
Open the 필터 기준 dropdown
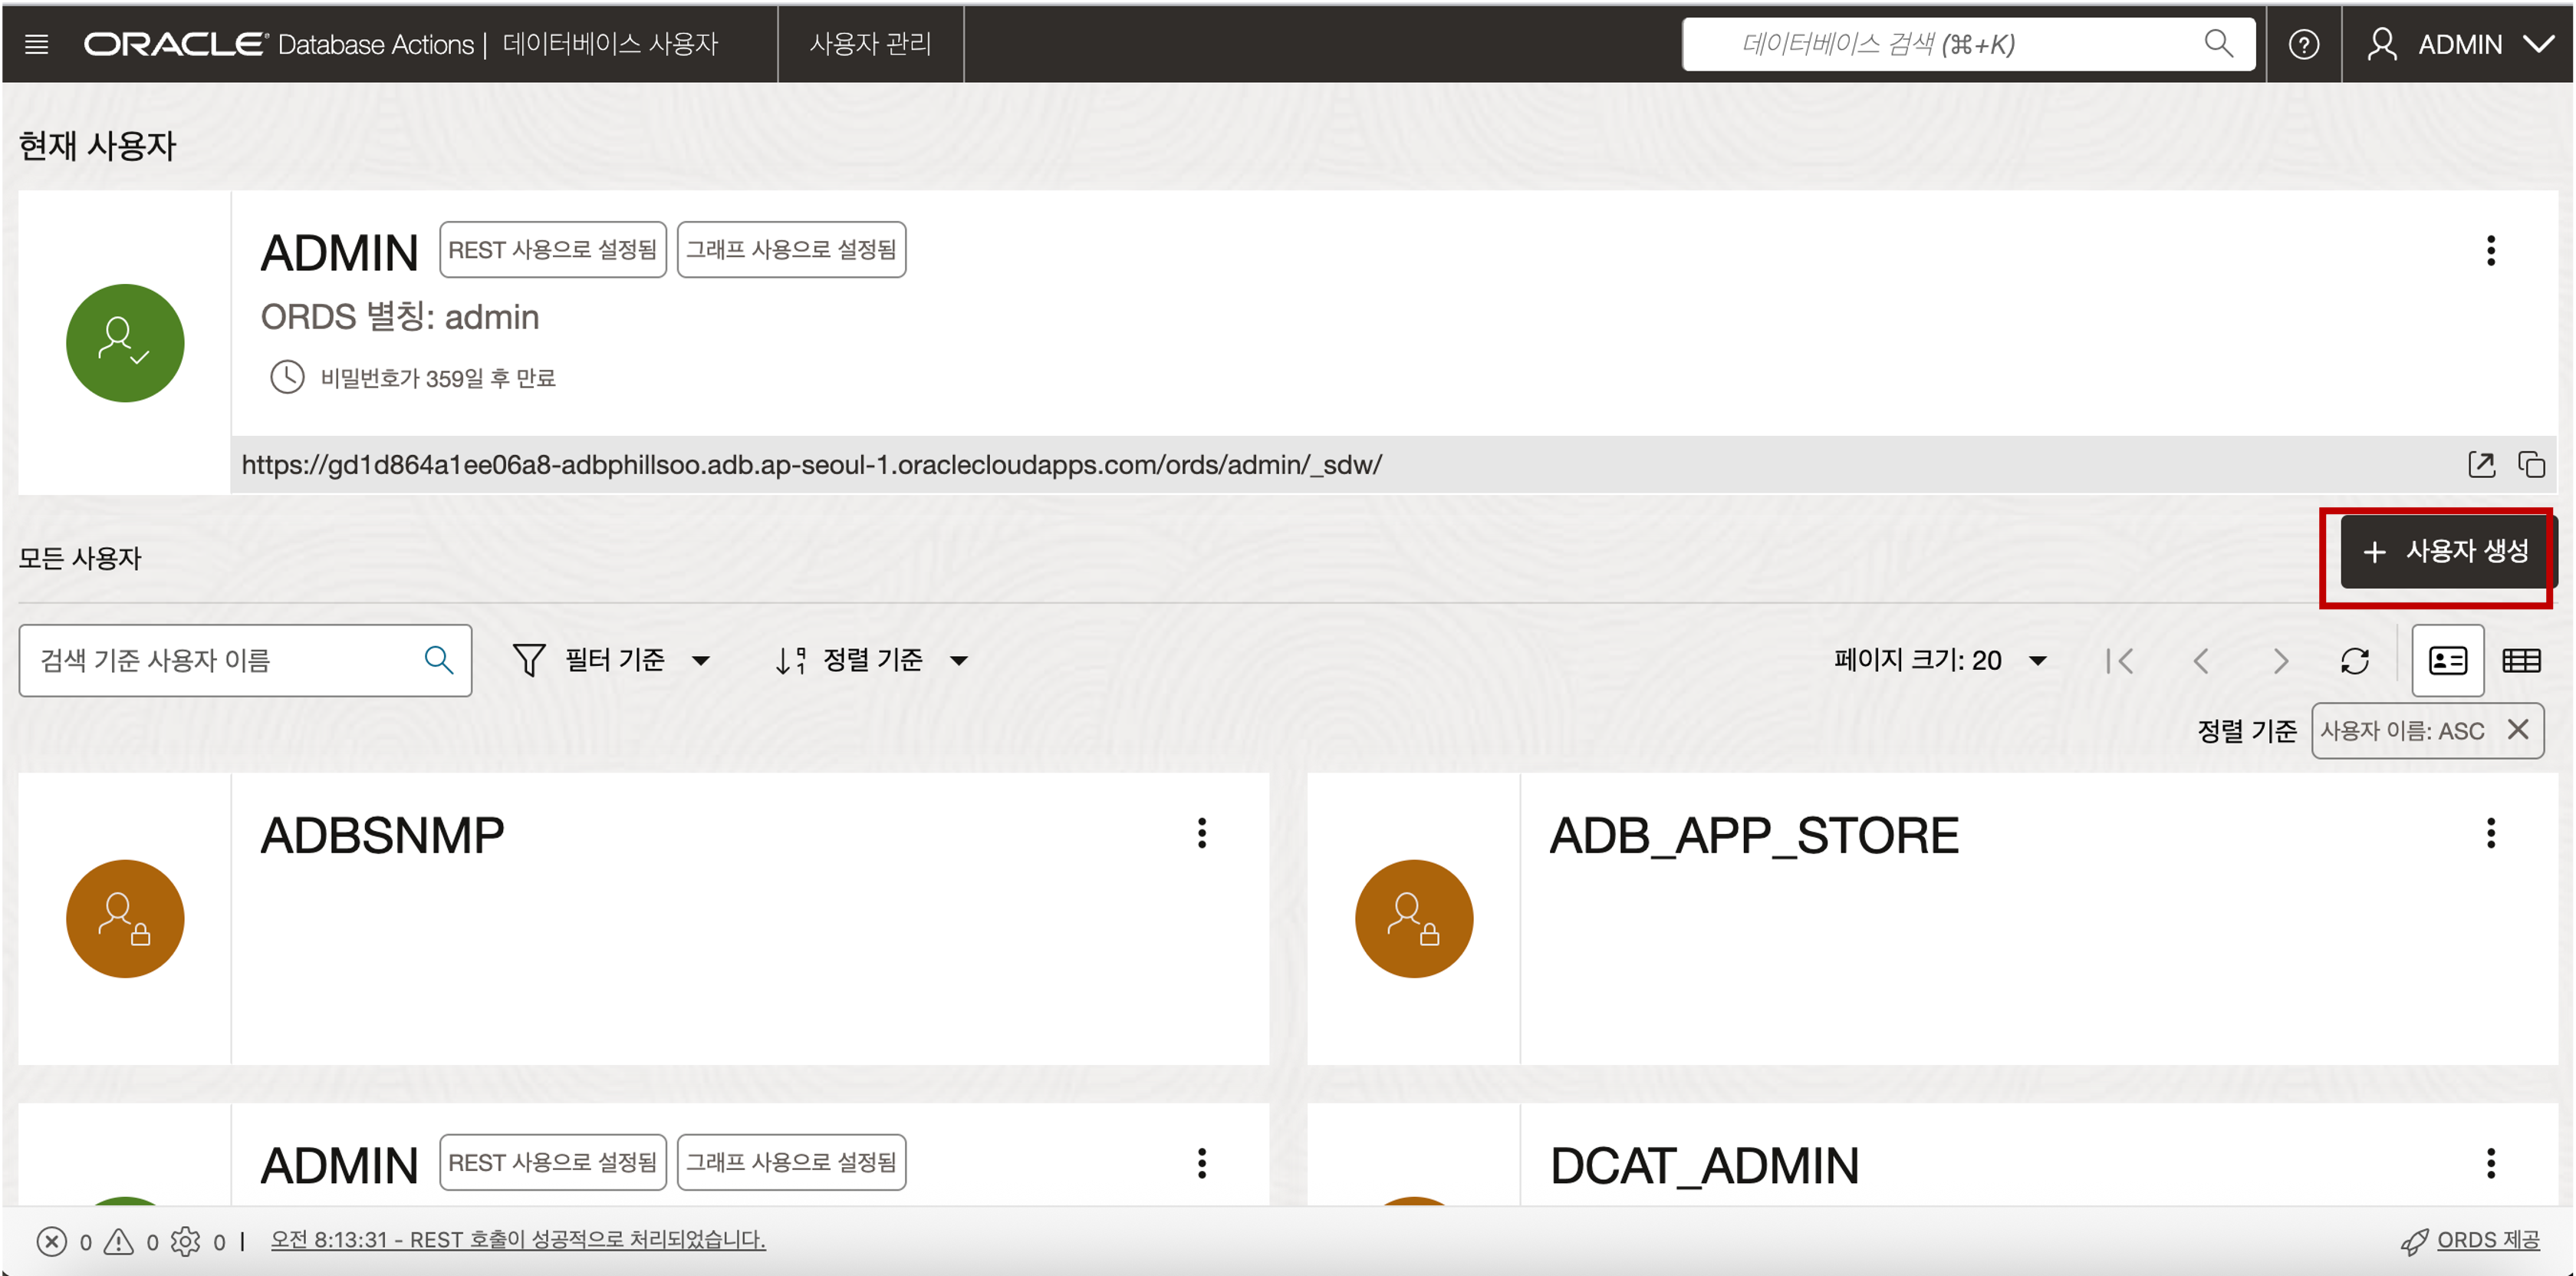612,661
